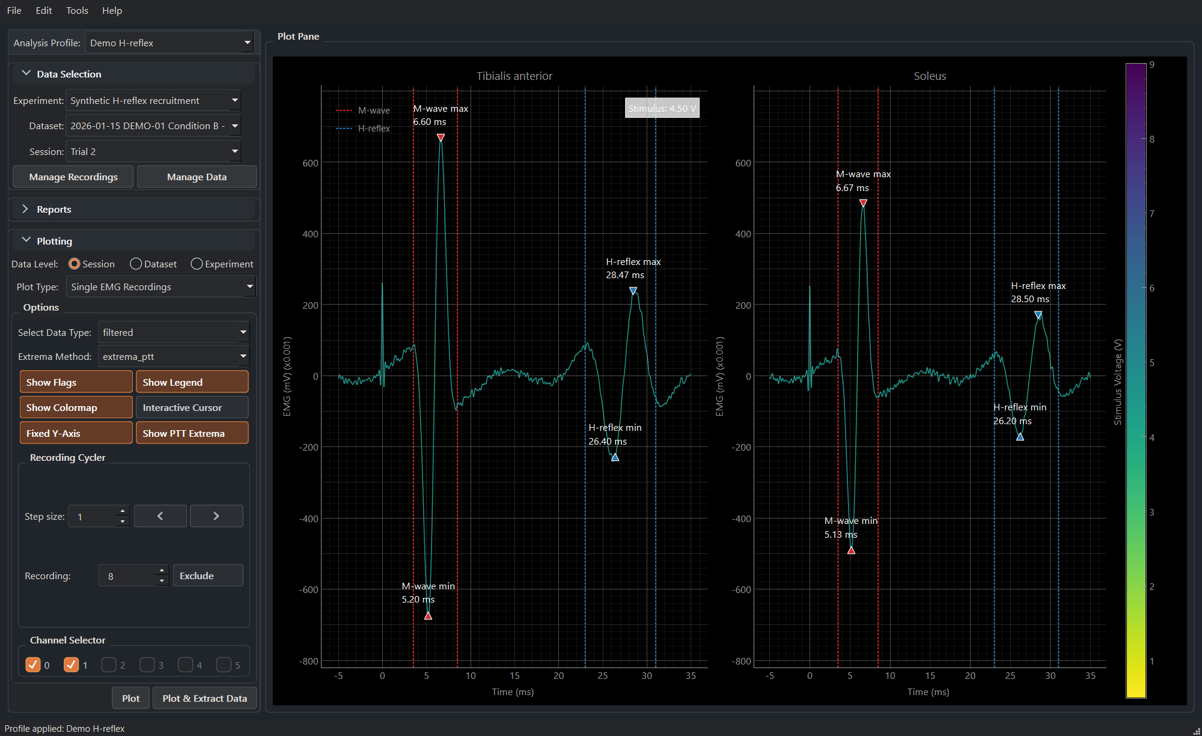Click Plot Pane tab label
The height and width of the screenshot is (736, 1202).
(298, 36)
